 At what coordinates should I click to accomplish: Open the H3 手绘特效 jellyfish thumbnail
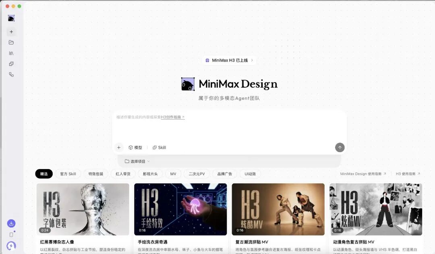[180, 209]
